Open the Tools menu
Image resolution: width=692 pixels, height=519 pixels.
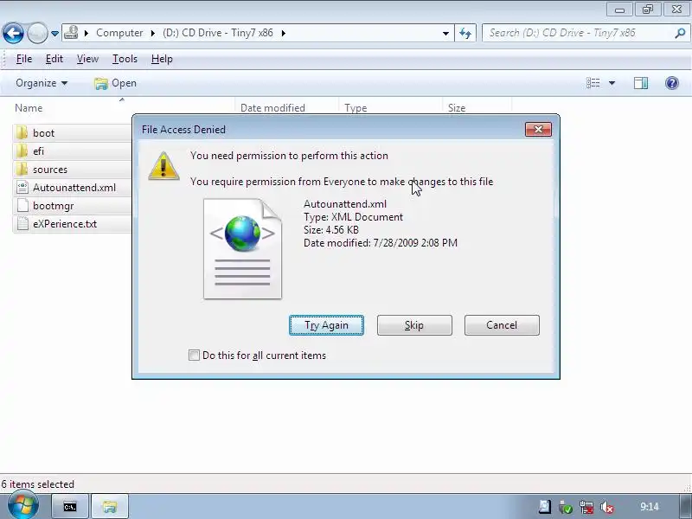pos(125,59)
